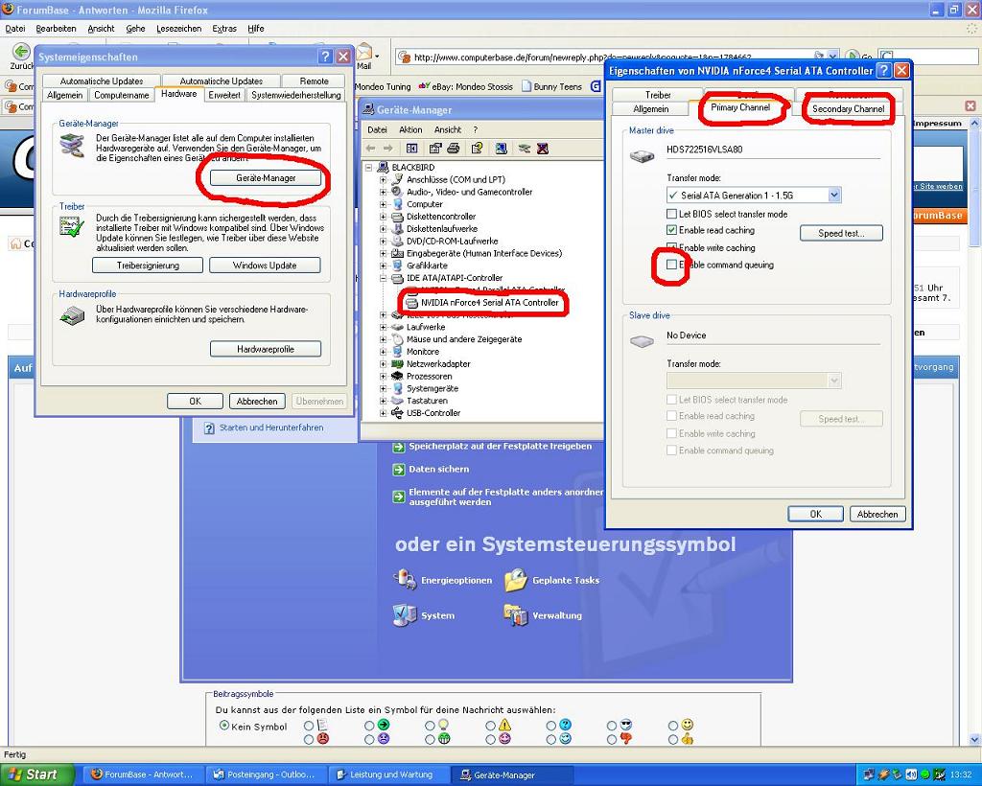Click Speicherplatz auf der Festplatte freigeben link

pyautogui.click(x=500, y=446)
